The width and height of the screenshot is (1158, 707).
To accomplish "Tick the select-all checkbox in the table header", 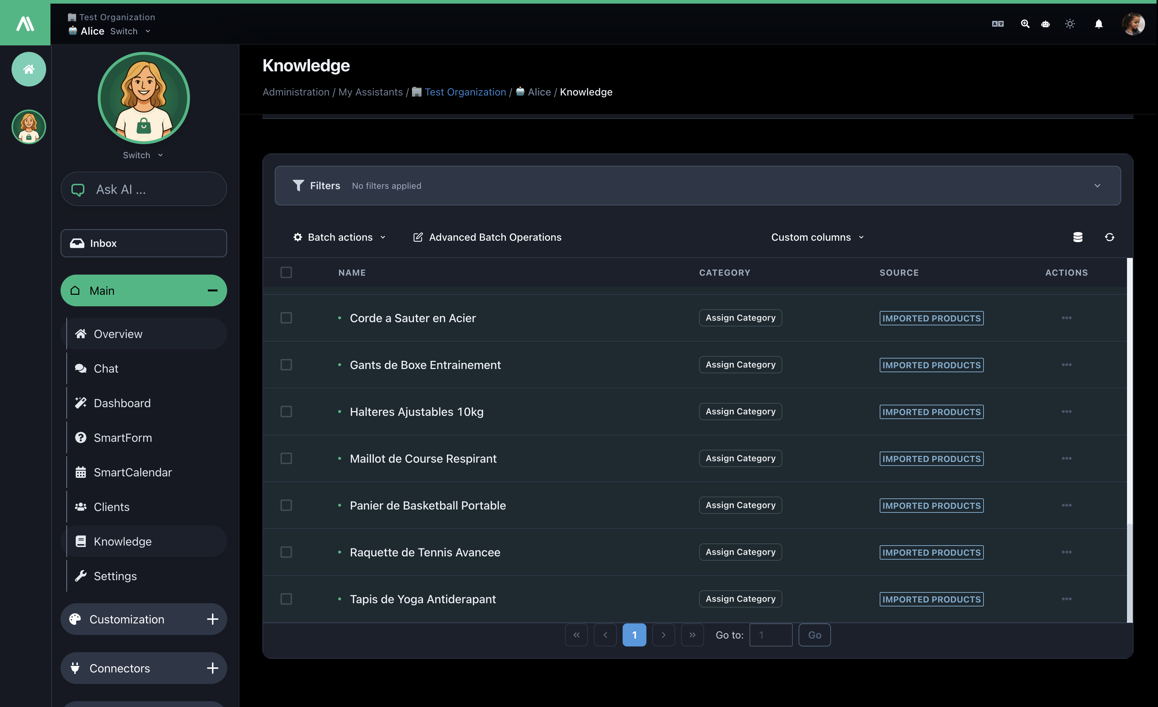I will click(286, 272).
